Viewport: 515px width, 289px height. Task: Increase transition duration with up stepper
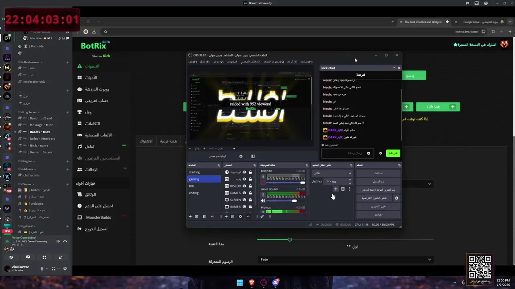[x=350, y=180]
